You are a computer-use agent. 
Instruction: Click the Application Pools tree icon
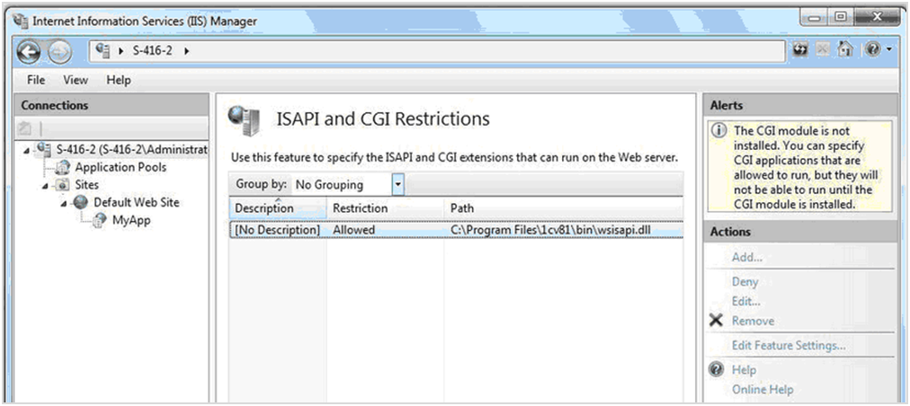tap(62, 167)
